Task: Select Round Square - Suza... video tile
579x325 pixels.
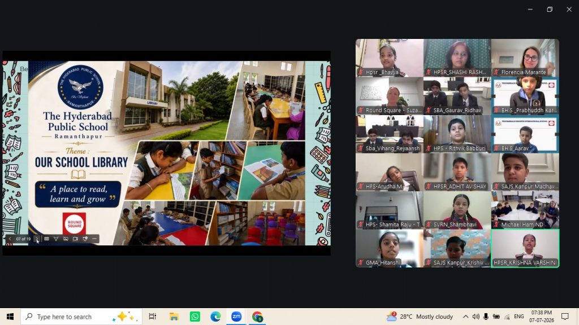Action: coord(390,96)
